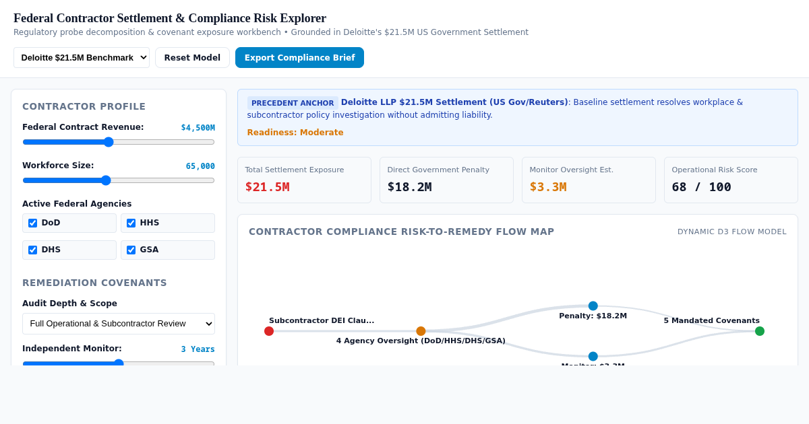Adjust the Independent Monitor years slider
Screen dimensions: 809x424
(119, 363)
